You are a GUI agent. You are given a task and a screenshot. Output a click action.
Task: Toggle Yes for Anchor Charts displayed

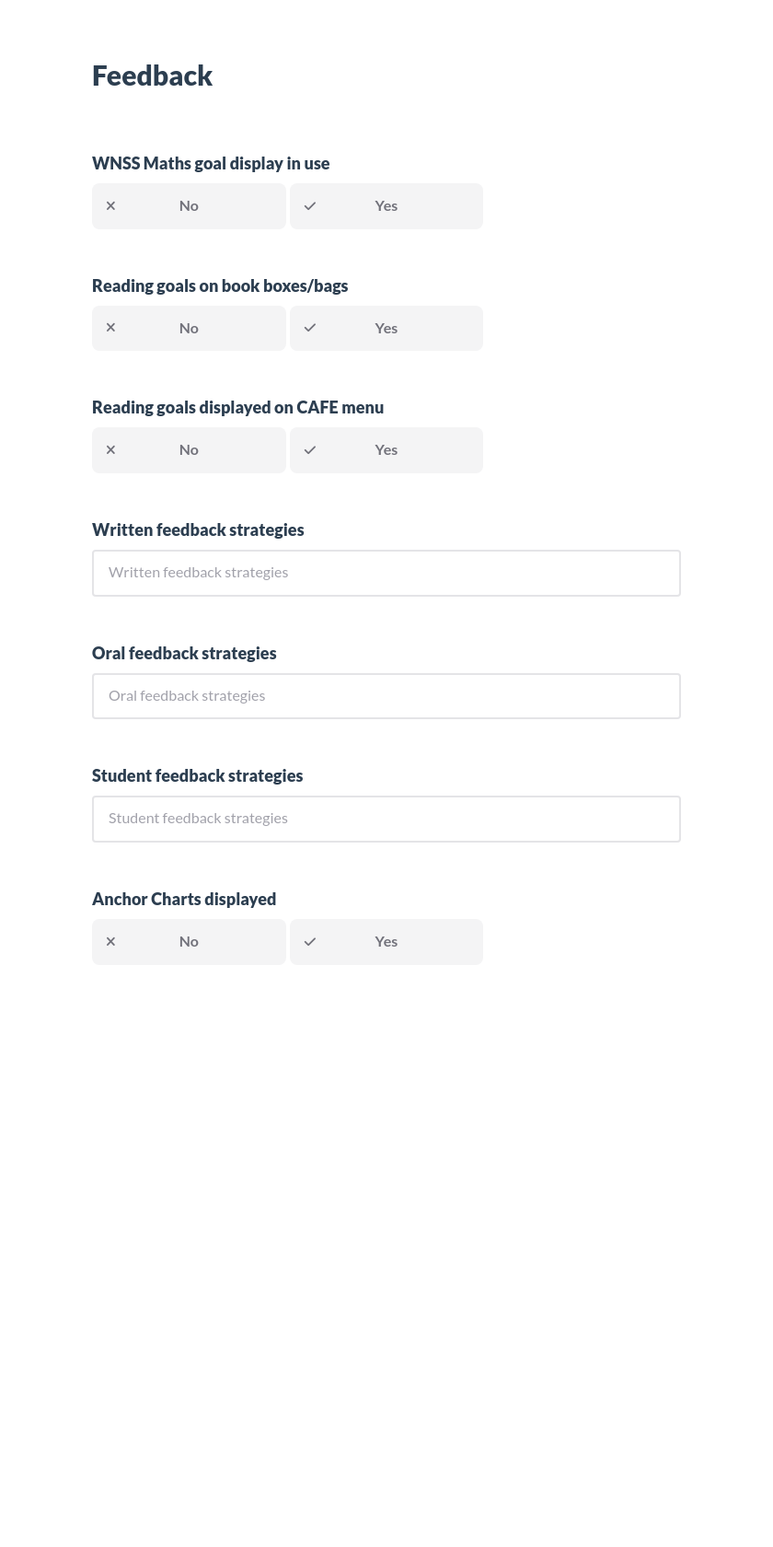pos(386,941)
